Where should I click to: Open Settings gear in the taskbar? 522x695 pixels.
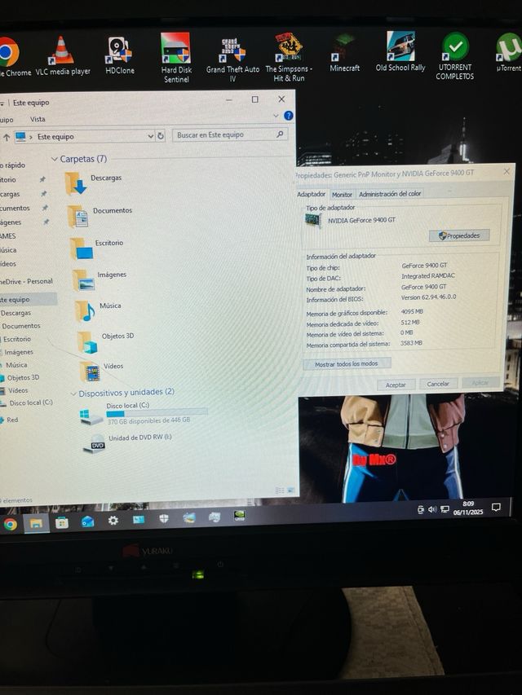point(113,521)
